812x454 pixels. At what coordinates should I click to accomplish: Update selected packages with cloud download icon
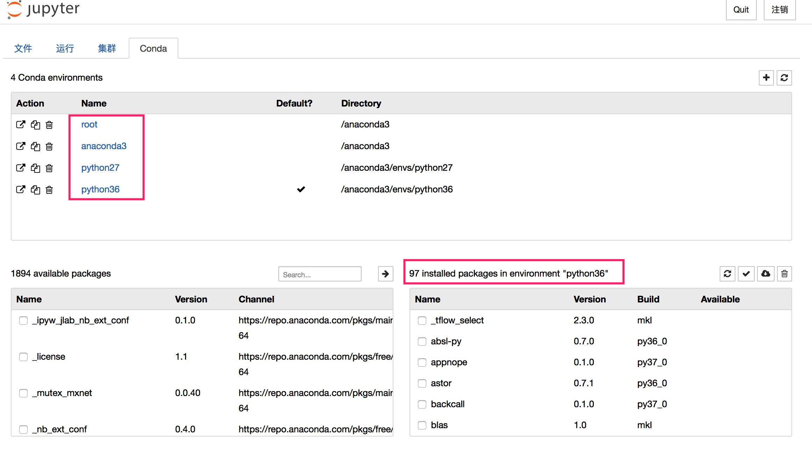765,274
